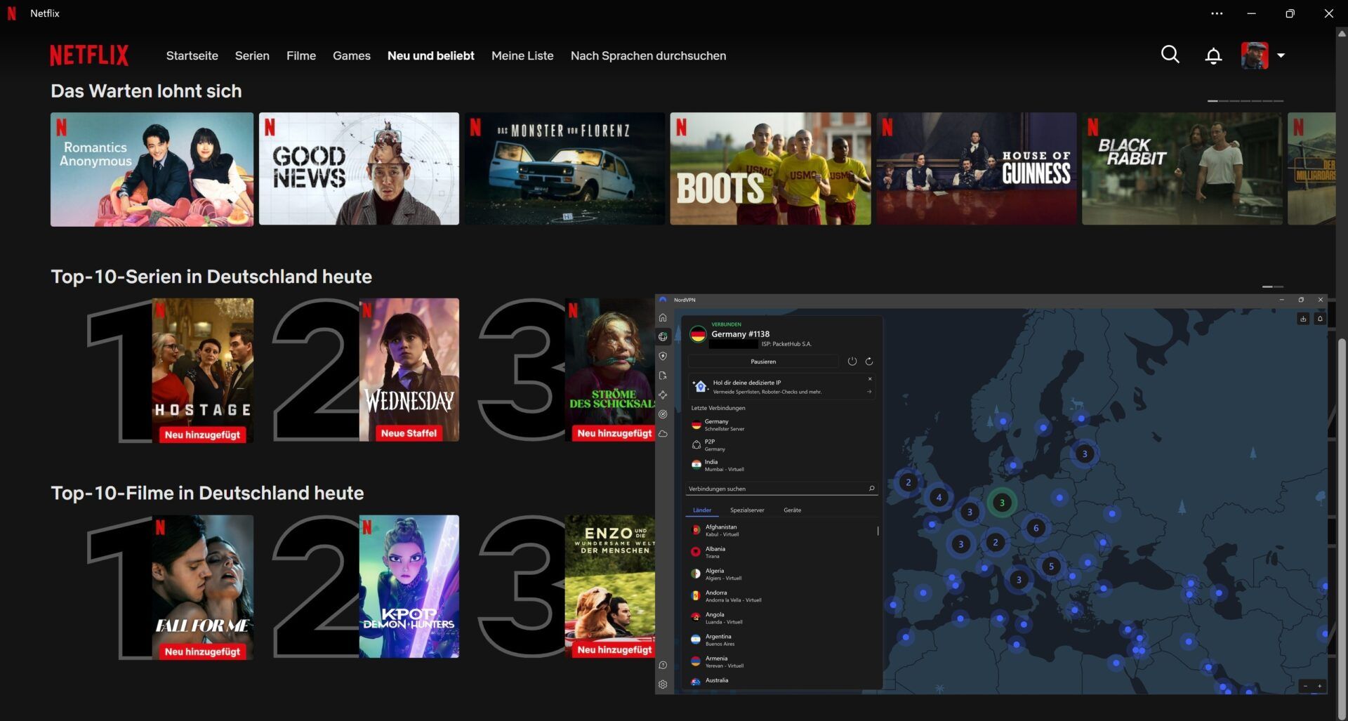The height and width of the screenshot is (721, 1348).
Task: Select Armenia in country list
Action: click(781, 661)
